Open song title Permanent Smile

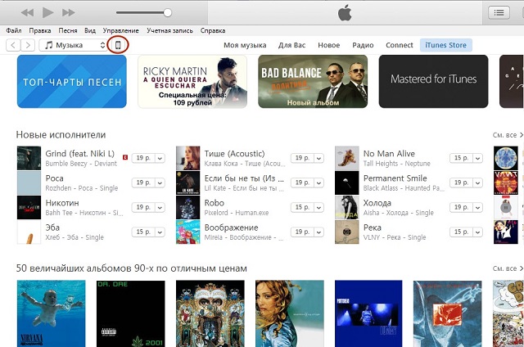(395, 178)
